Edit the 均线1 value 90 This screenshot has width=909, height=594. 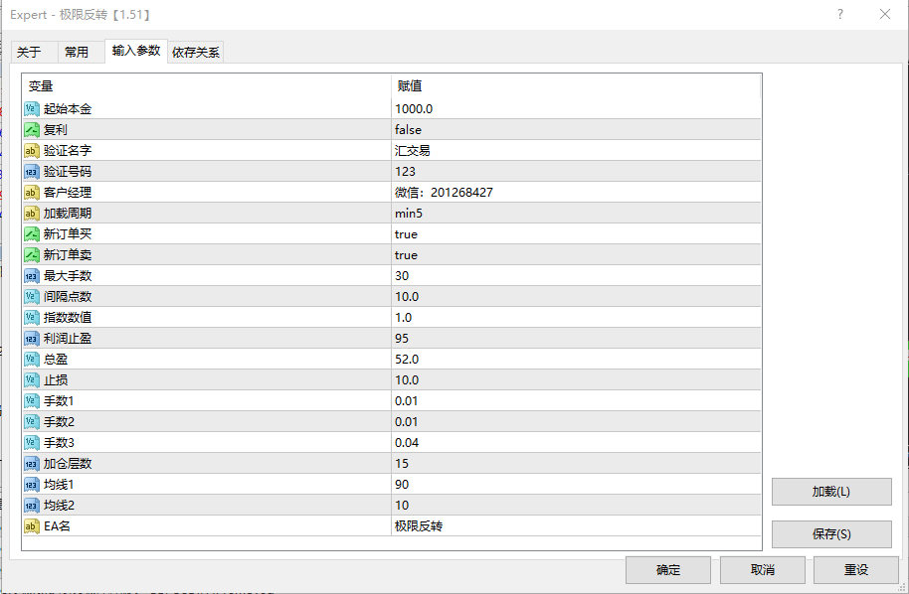pyautogui.click(x=576, y=484)
